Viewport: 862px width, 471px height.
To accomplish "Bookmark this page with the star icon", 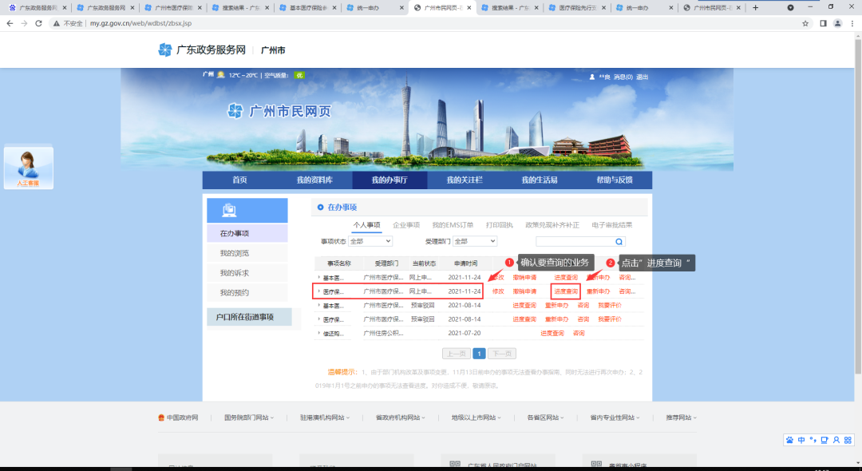I will 805,23.
